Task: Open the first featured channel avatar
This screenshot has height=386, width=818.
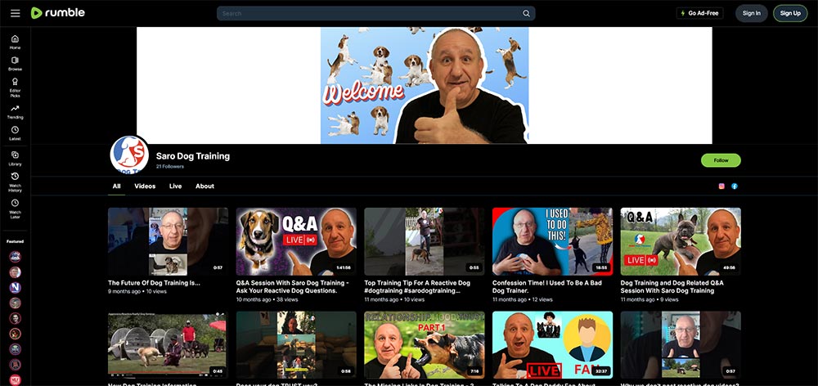Action: [x=15, y=257]
